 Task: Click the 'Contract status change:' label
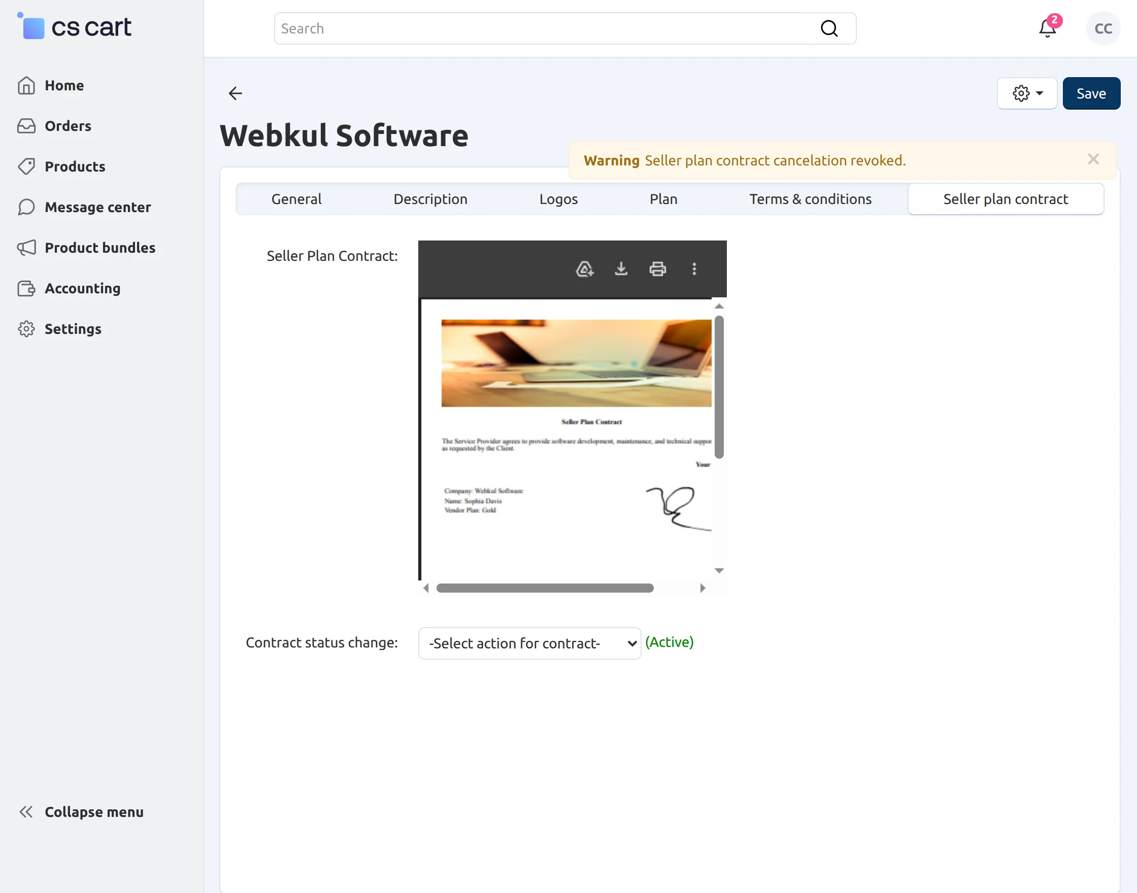(x=322, y=642)
